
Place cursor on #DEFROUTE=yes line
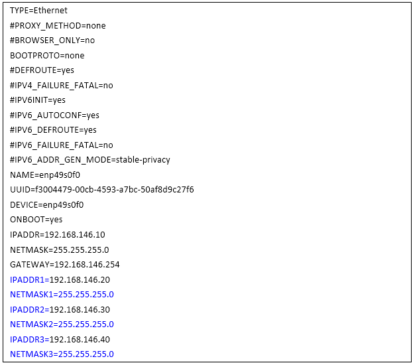coord(42,70)
